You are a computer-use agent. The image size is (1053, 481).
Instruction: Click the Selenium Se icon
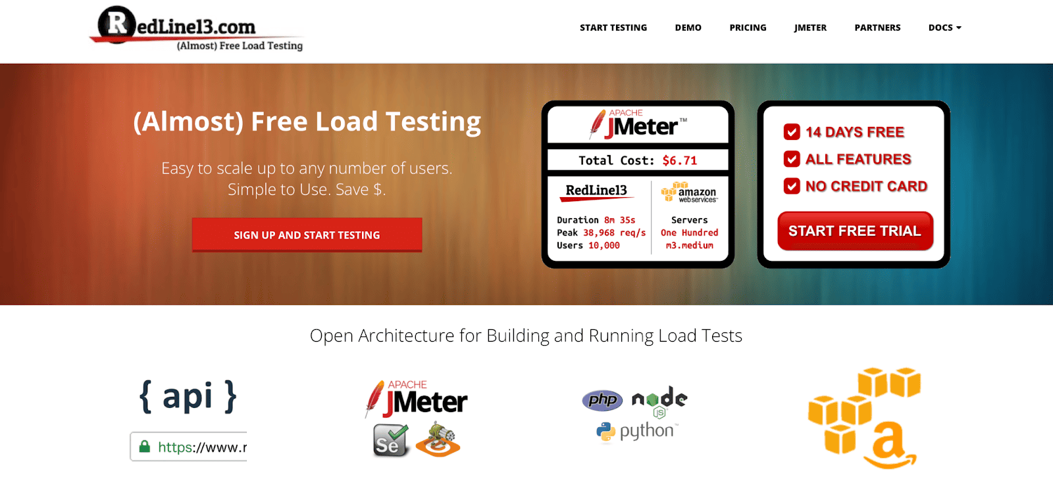pyautogui.click(x=391, y=440)
